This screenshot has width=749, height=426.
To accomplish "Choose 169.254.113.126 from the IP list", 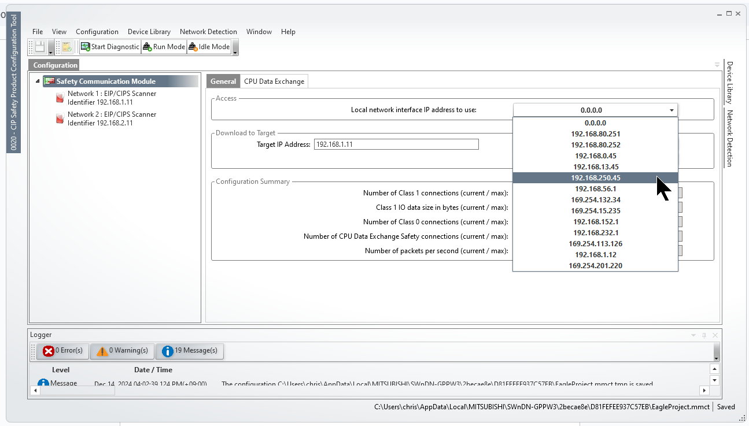I will click(x=595, y=244).
